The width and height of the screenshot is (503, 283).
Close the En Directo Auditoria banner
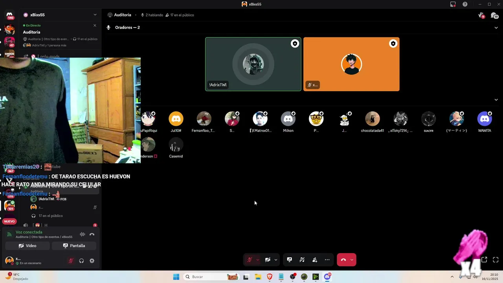pyautogui.click(x=95, y=26)
